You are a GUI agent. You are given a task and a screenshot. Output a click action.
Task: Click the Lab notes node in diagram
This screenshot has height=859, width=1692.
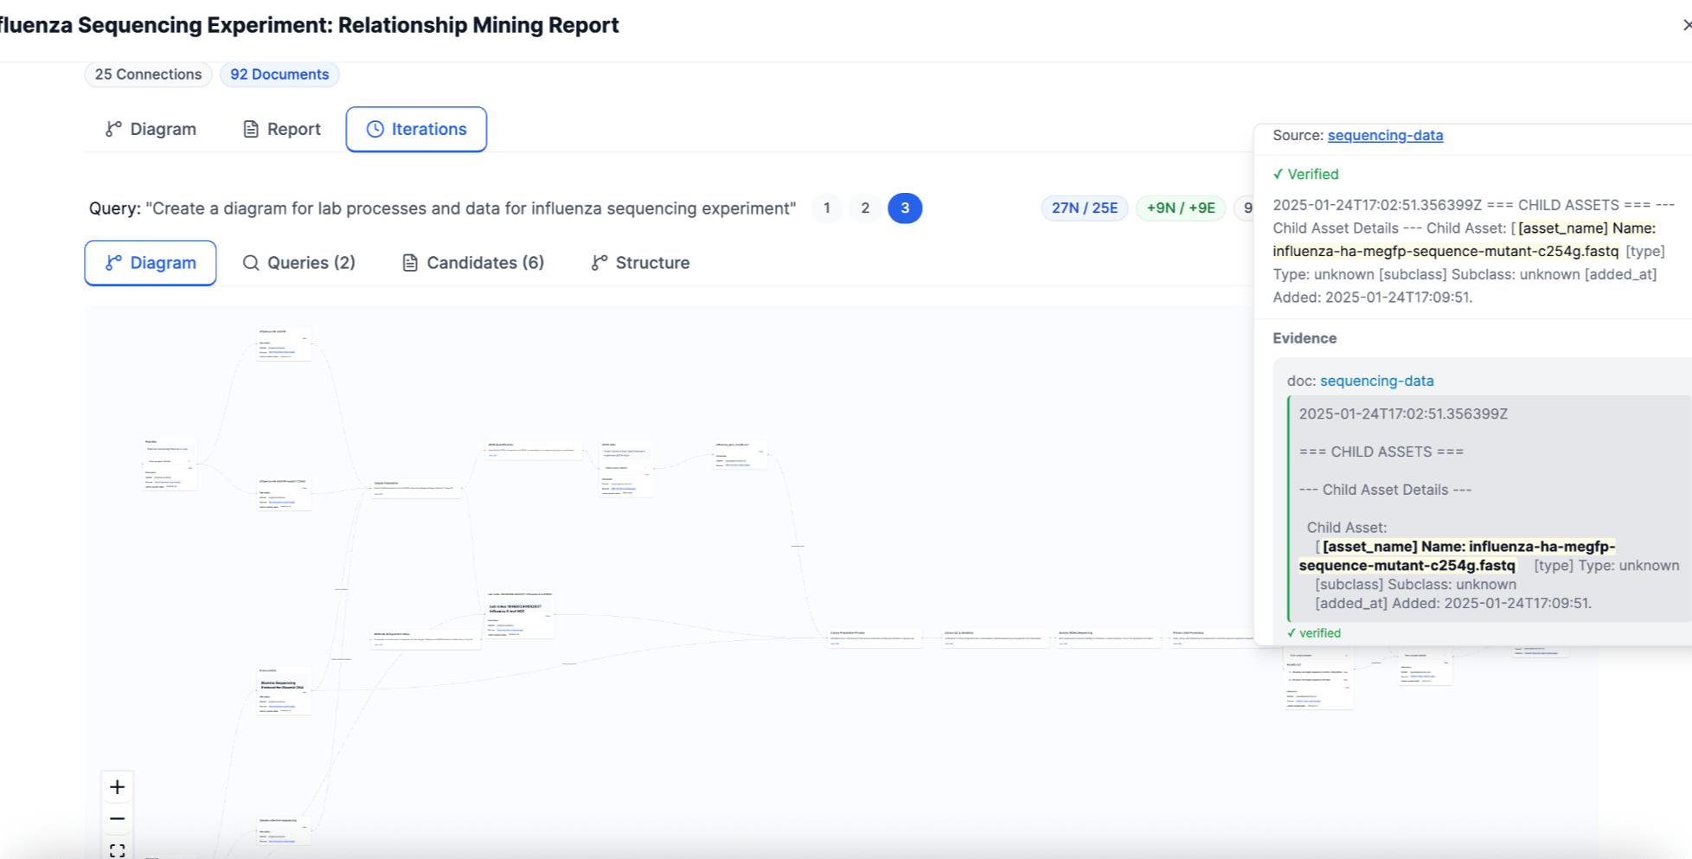click(520, 616)
